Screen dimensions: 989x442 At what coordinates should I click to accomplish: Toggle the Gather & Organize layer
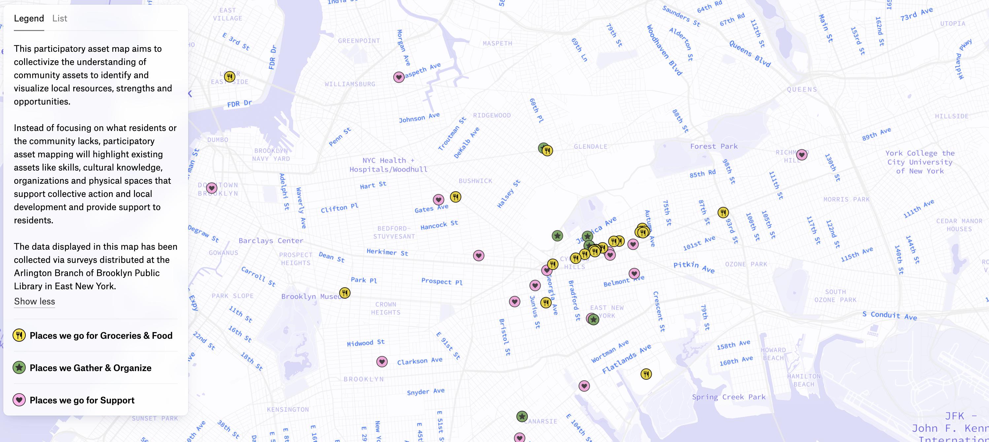point(90,367)
